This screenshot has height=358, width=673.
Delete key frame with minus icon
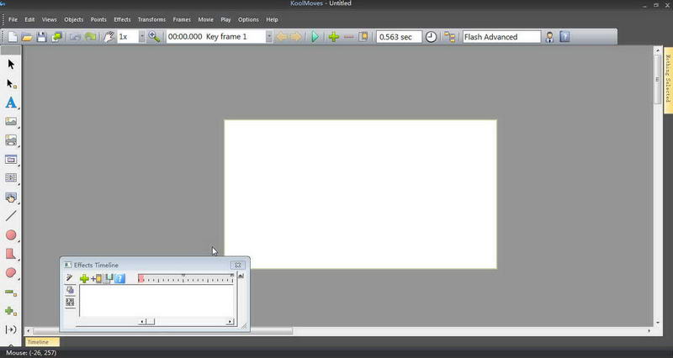(x=348, y=37)
